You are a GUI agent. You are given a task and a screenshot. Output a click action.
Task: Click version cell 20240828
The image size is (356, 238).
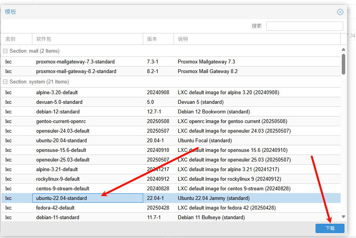pos(158,188)
